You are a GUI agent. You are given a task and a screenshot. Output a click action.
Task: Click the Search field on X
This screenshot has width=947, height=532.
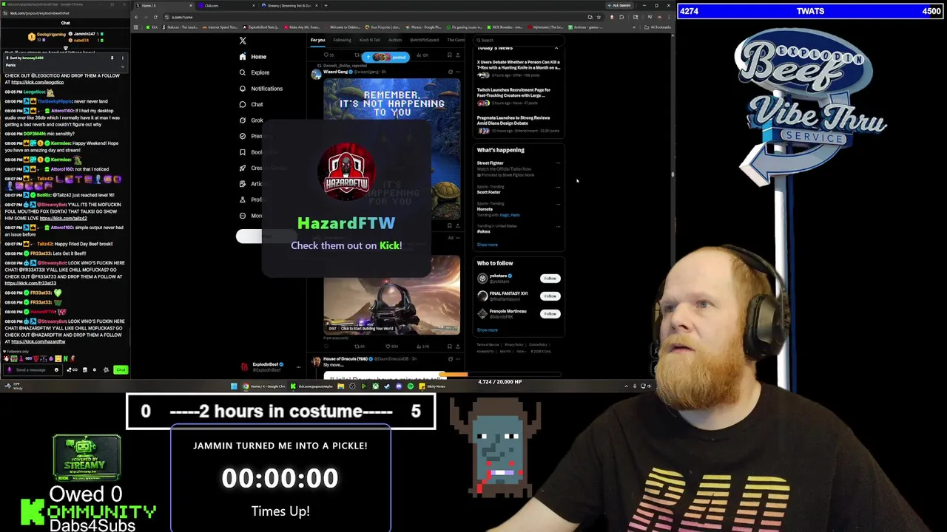(x=518, y=40)
